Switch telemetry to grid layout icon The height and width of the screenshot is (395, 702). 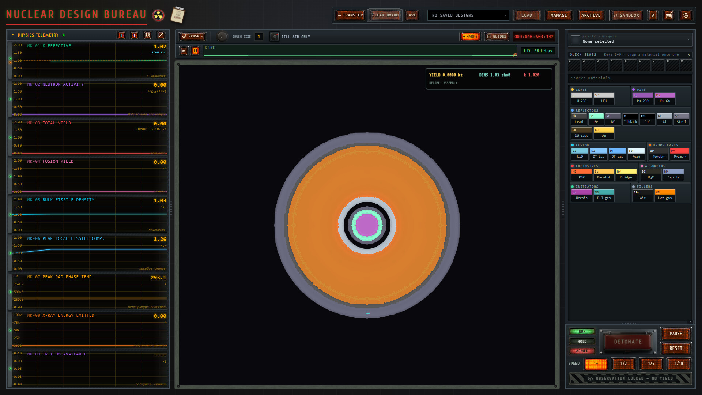pos(121,35)
